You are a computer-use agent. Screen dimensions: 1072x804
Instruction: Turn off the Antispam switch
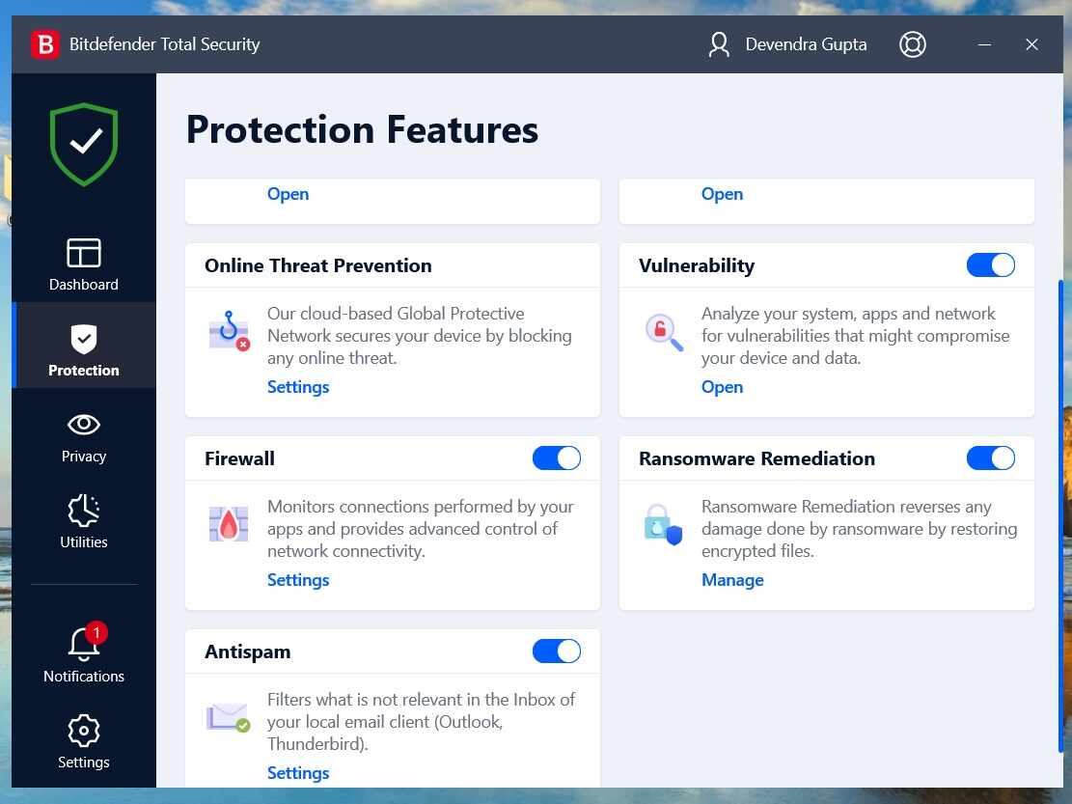(557, 651)
